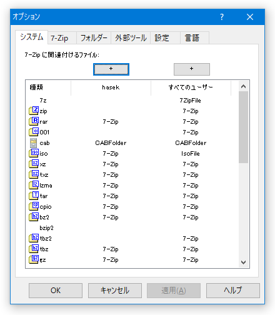Click the xz file type icon
The height and width of the screenshot is (315, 275).
34,164
